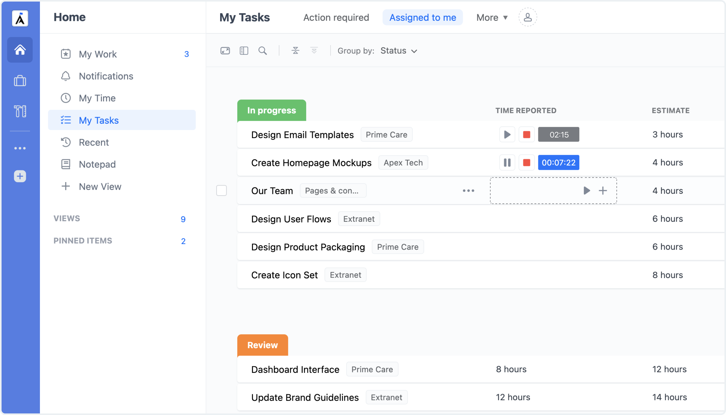
Task: Expand the Views section in sidebar
Action: [x=67, y=218]
